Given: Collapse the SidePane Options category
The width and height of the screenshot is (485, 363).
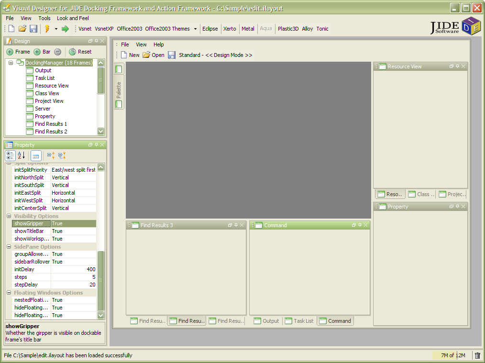Looking at the screenshot, I should 9,246.
